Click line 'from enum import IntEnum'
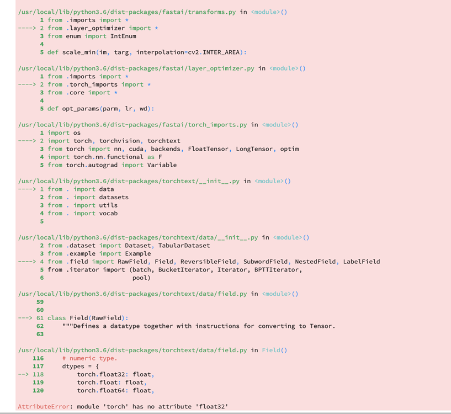 pos(92,36)
